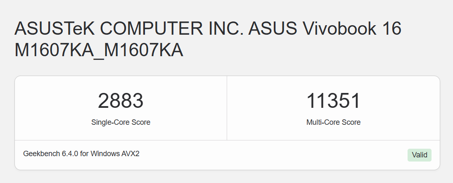Click the 6.4.0 version number
The width and height of the screenshot is (453, 183).
coord(70,154)
